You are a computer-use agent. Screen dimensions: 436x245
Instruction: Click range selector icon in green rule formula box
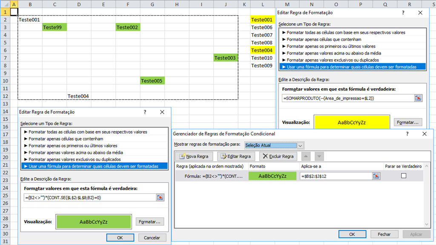[160, 197]
